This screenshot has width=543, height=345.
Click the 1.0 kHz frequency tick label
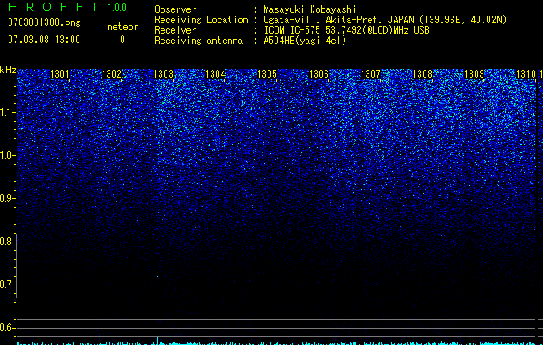pos(7,155)
